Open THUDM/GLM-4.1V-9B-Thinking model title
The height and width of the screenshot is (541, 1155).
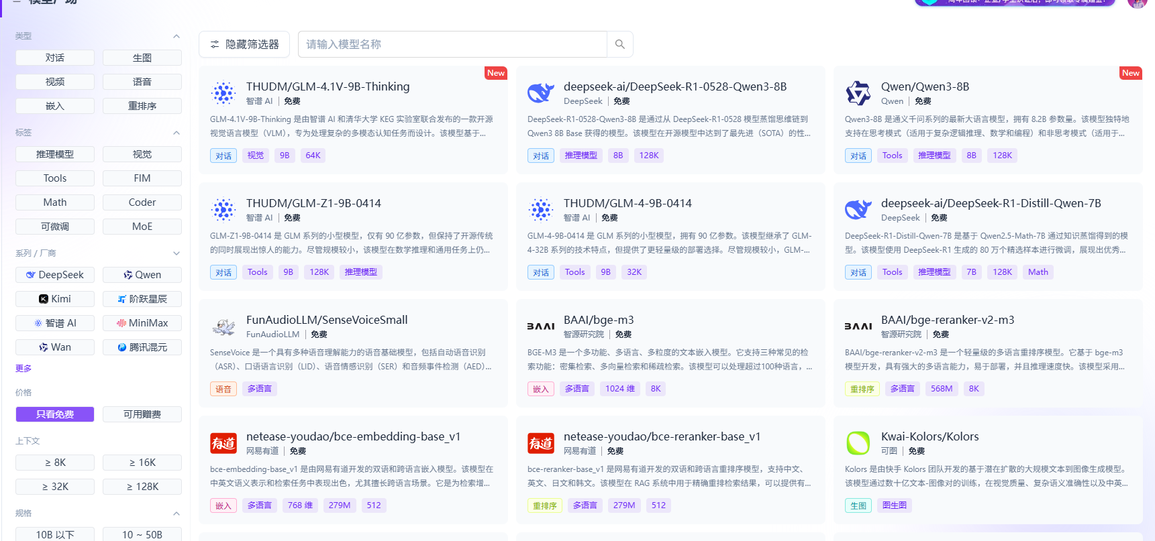point(328,86)
